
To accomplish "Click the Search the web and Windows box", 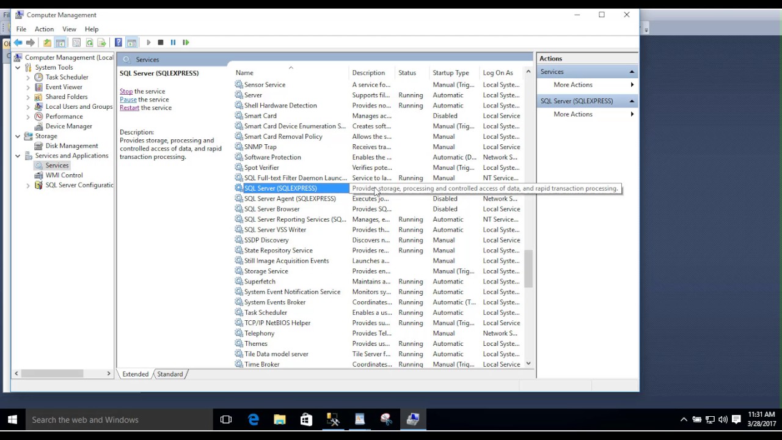I will 119,420.
